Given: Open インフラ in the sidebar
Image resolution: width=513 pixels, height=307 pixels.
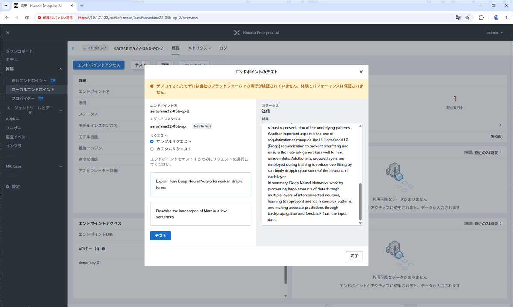Looking at the screenshot, I should coord(14,146).
